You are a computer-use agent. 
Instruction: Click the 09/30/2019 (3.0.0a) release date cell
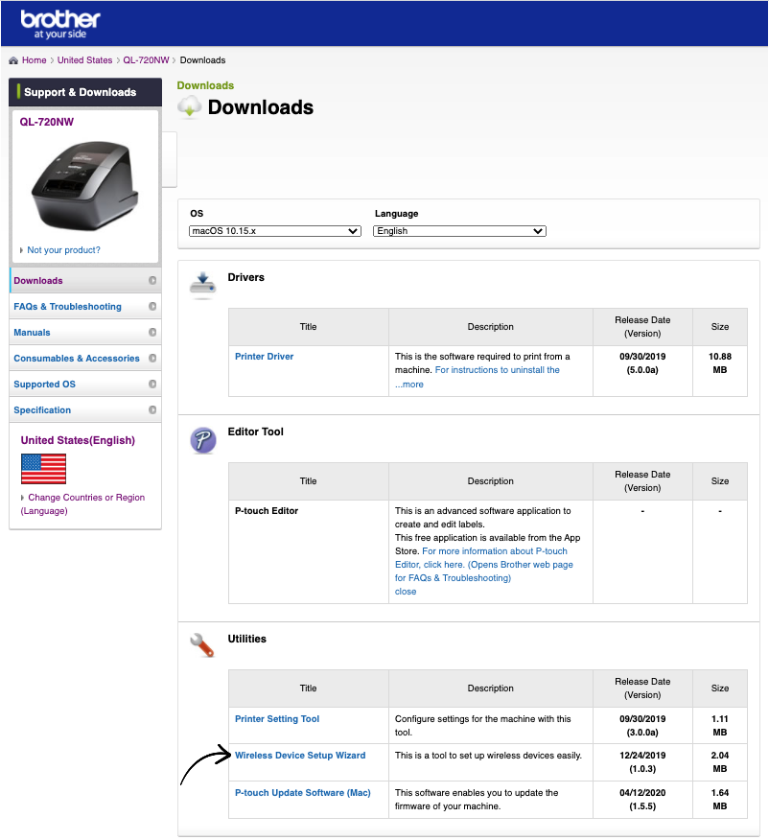pyautogui.click(x=642, y=725)
